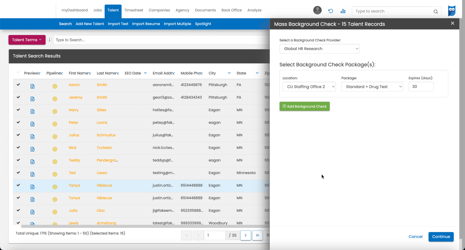Open resume preview icon for Julius Schmulius
The width and height of the screenshot is (465, 250).
32,137
